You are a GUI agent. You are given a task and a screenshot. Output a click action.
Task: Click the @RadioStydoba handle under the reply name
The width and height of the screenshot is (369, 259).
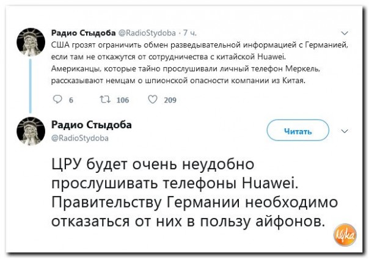[x=79, y=137]
